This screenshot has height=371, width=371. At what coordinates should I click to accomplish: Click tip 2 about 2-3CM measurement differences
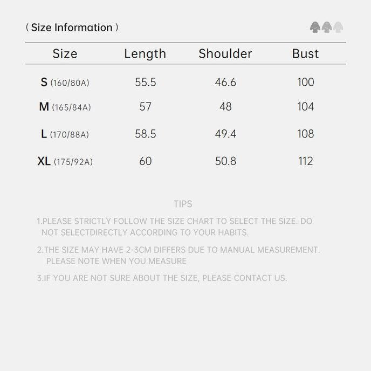pyautogui.click(x=178, y=256)
